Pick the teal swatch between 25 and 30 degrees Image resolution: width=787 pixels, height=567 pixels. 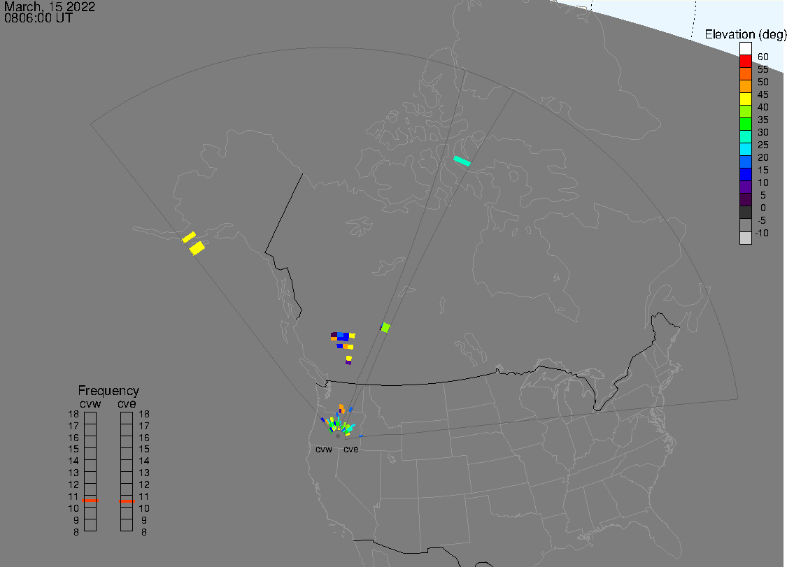745,136
